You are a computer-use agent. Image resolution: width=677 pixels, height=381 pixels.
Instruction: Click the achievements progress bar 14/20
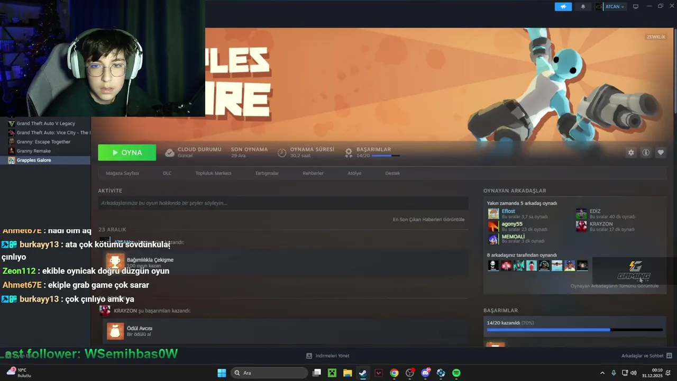click(574, 330)
